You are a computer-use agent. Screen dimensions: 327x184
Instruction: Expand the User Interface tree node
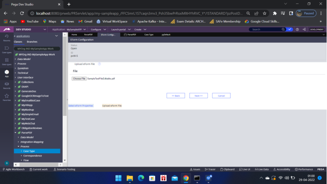15,77
